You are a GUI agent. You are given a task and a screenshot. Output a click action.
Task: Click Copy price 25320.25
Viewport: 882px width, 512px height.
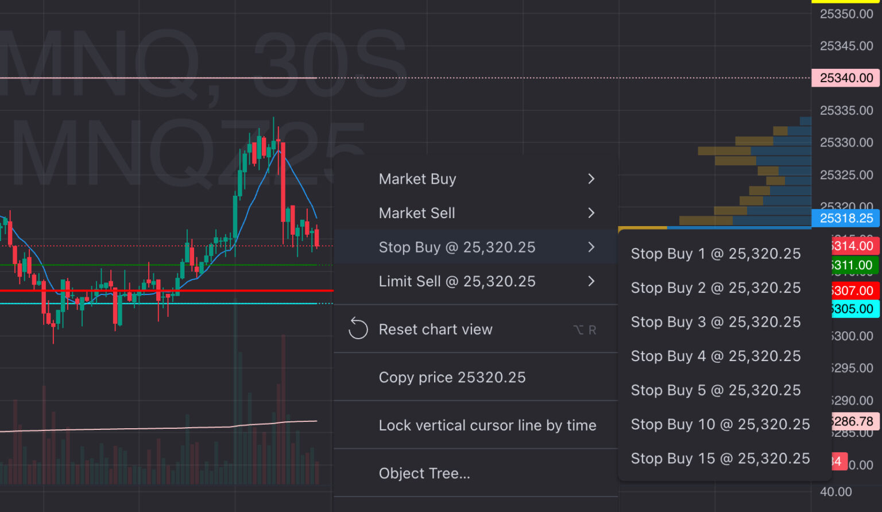452,377
